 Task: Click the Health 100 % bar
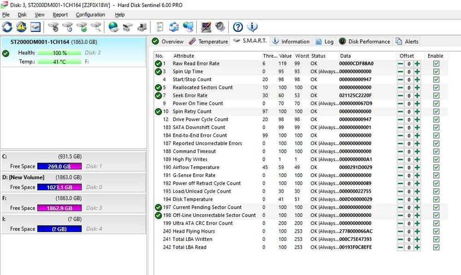coord(59,53)
